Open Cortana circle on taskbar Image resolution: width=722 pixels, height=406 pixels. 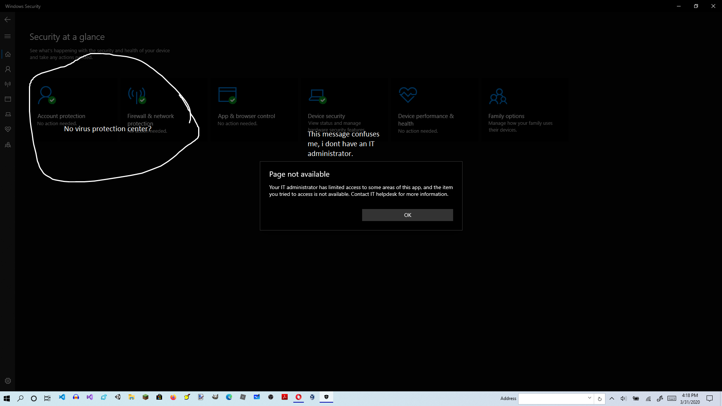click(x=34, y=398)
